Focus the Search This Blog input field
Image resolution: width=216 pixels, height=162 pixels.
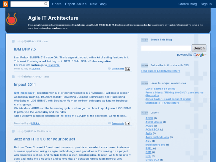pyautogui.click(x=166, y=48)
